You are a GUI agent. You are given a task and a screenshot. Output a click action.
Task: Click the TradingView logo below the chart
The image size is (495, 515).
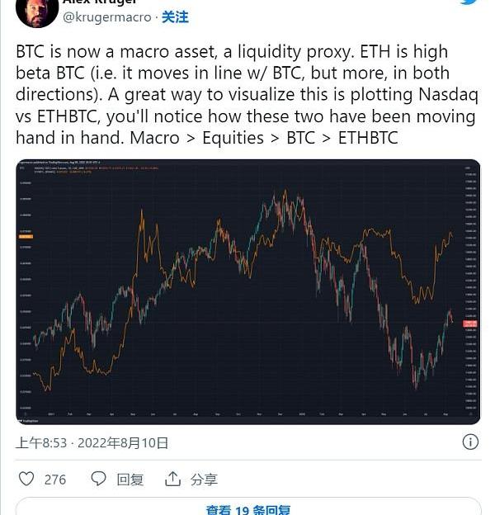pos(28,421)
